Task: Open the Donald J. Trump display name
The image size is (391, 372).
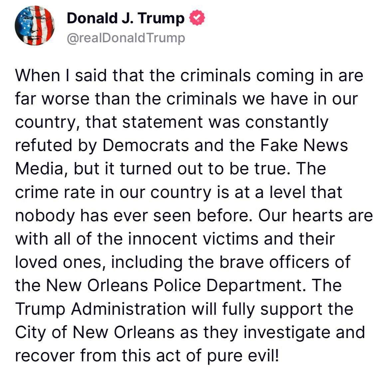Action: 125,19
